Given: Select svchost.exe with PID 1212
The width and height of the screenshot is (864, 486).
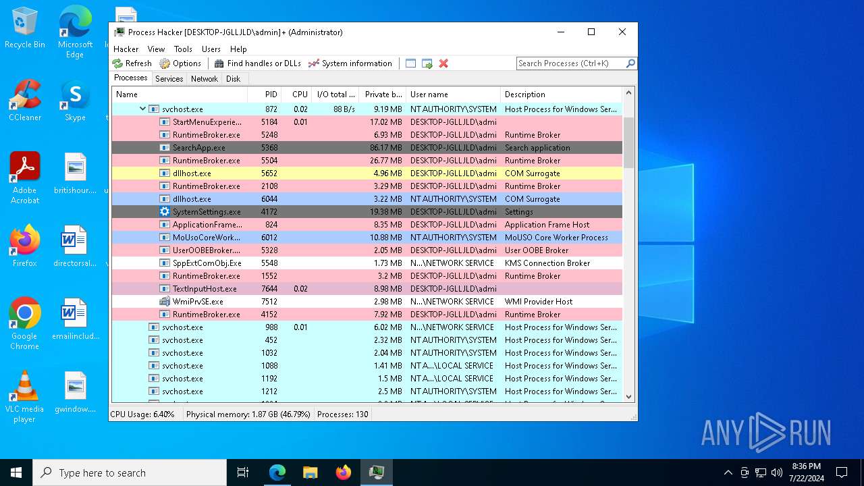Looking at the screenshot, I should 367,391.
